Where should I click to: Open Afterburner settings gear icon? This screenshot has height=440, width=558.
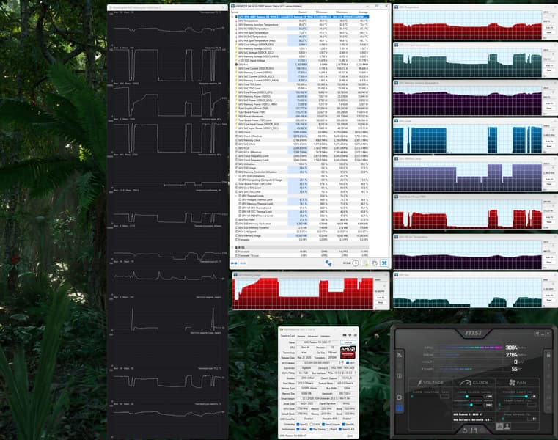point(399,397)
